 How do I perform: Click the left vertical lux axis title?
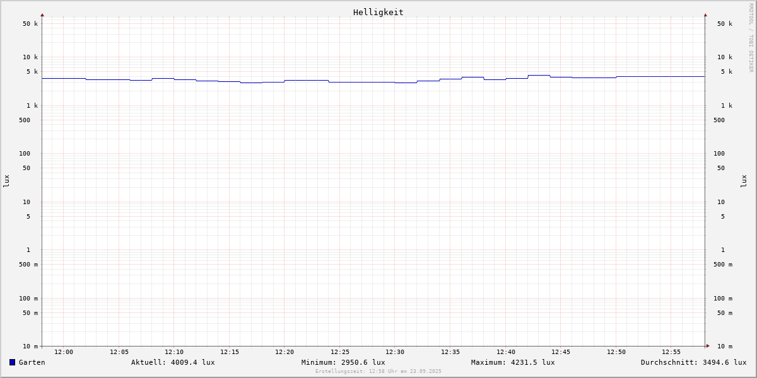coord(6,181)
